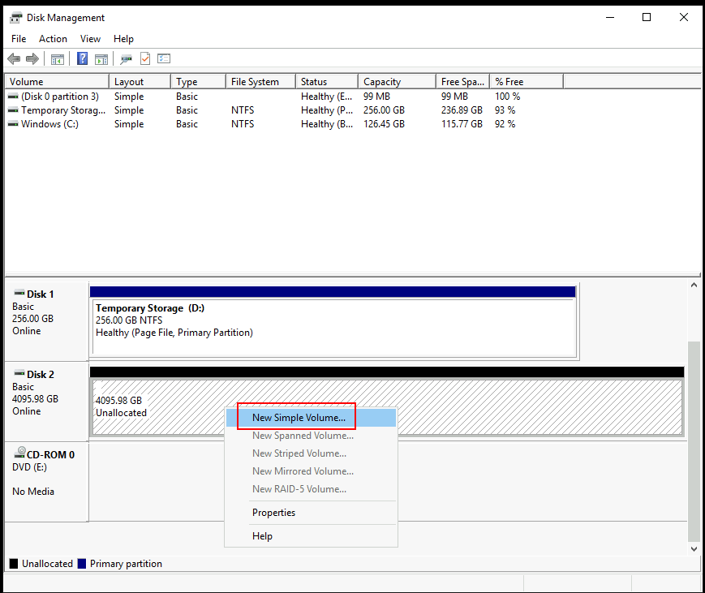Sort list by File System column header
The width and height of the screenshot is (705, 593).
coord(255,82)
